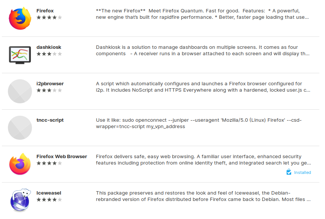Click the Firefox Web Browser orange icon
Viewport: 325px width, 219px height.
[x=20, y=164]
